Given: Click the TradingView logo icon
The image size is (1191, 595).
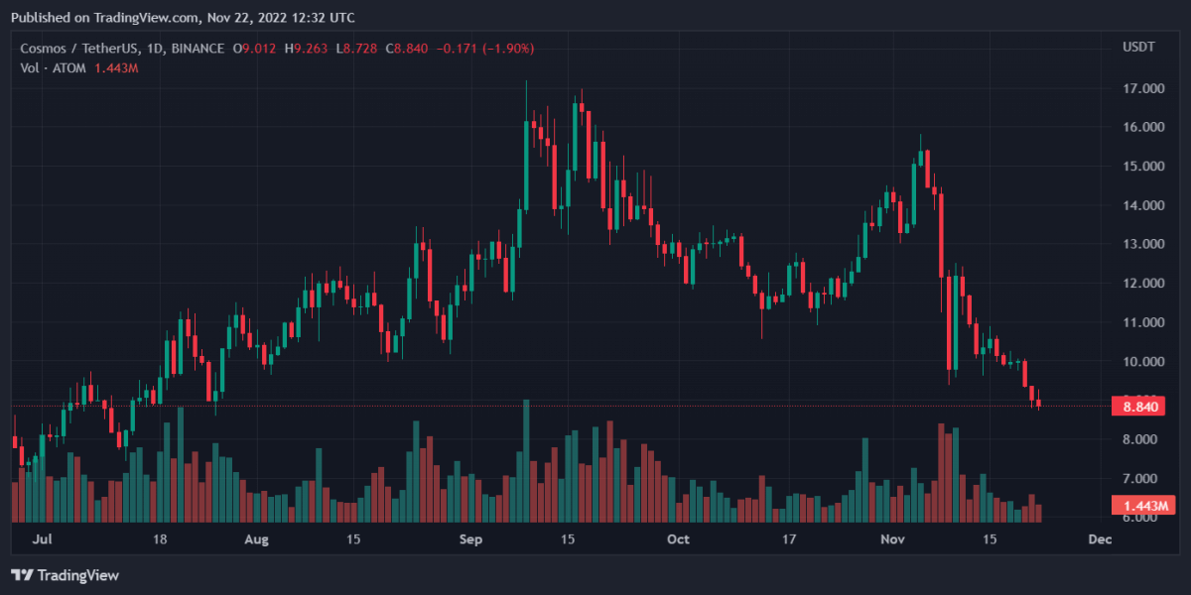Looking at the screenshot, I should pyautogui.click(x=21, y=575).
